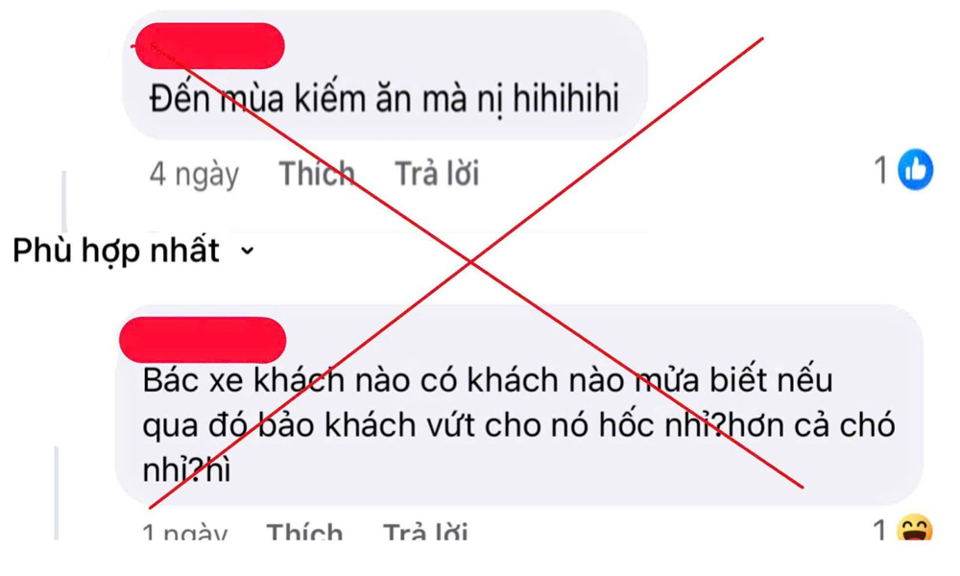960x576 pixels.
Task: Click the redacted name on second comment
Action: pos(203,340)
